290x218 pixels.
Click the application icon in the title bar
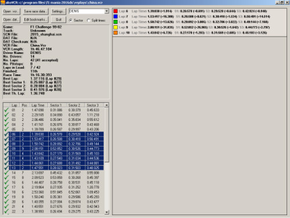pos(2,2)
